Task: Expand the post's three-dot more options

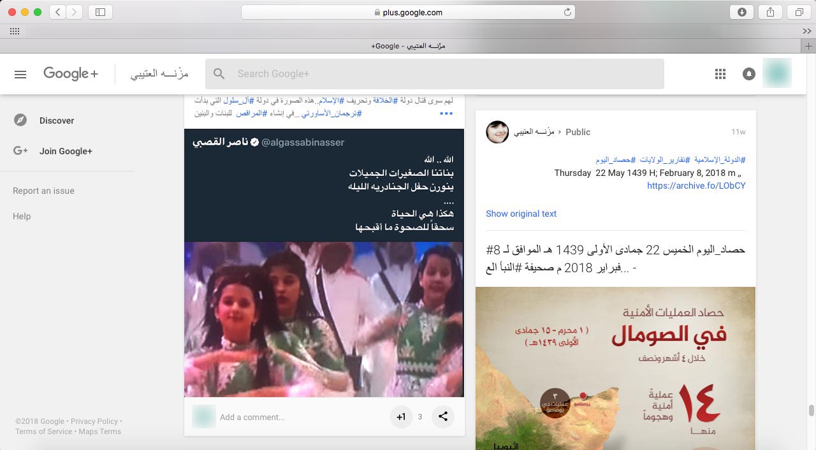Action: (446, 113)
